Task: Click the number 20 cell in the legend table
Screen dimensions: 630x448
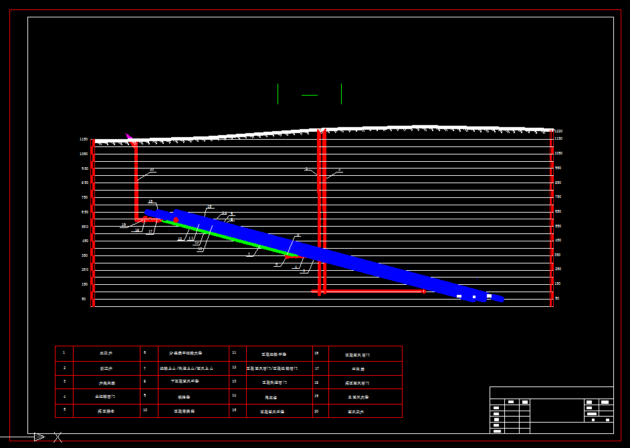Action: click(x=320, y=411)
